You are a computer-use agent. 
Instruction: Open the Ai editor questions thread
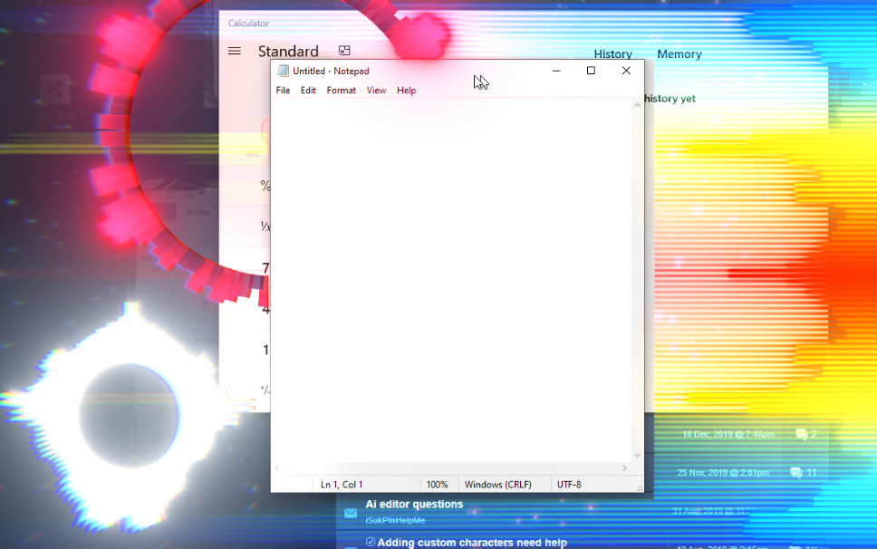pos(414,505)
